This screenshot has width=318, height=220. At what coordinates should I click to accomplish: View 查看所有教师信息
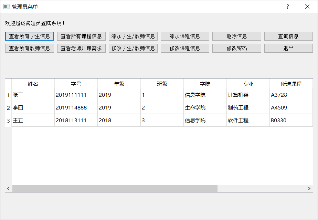[x=29, y=48]
